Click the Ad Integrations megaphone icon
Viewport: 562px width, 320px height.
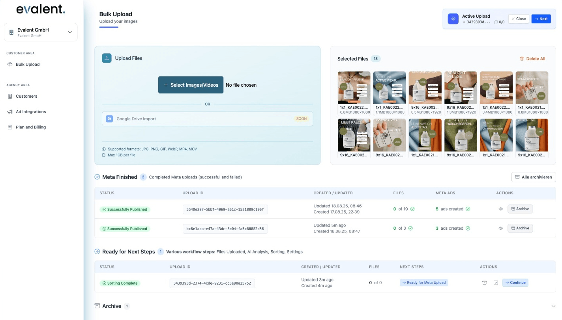pos(10,112)
